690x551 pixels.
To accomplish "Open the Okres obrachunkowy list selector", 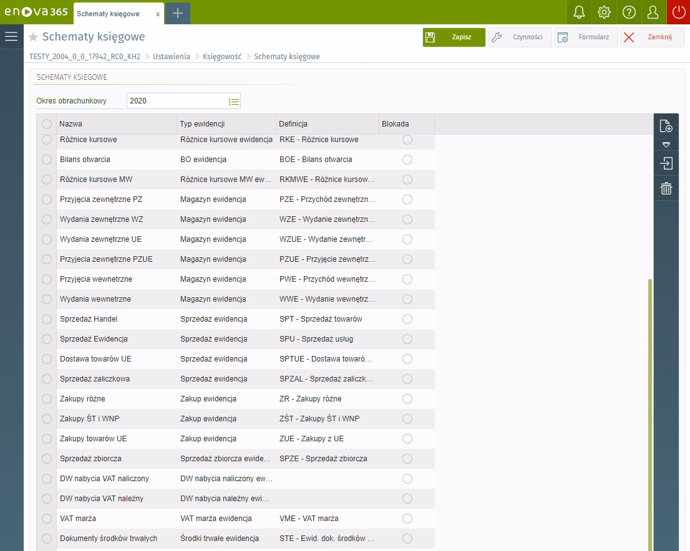I will coord(233,101).
